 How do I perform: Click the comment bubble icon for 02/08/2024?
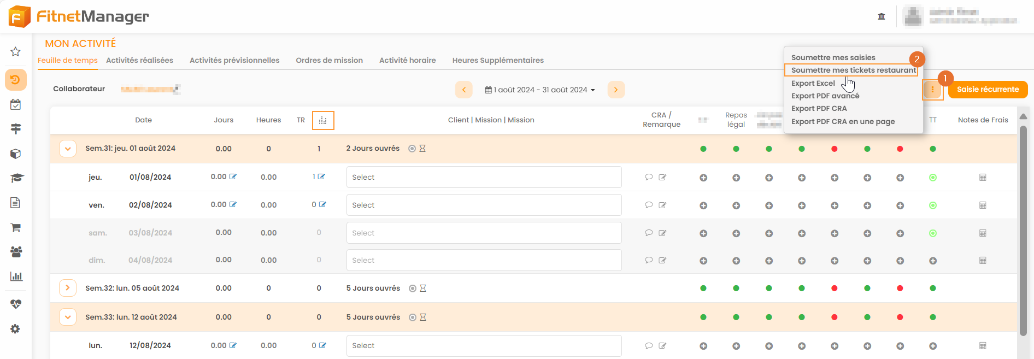pos(649,205)
